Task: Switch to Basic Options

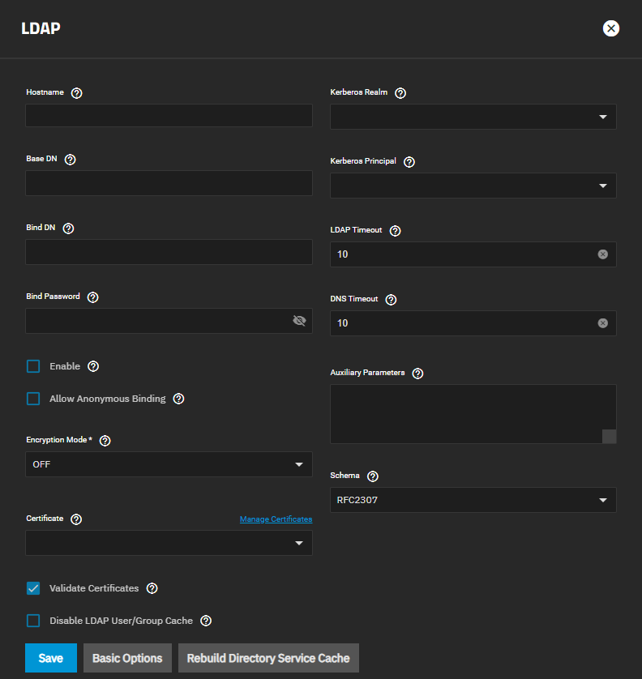Action: click(x=127, y=658)
